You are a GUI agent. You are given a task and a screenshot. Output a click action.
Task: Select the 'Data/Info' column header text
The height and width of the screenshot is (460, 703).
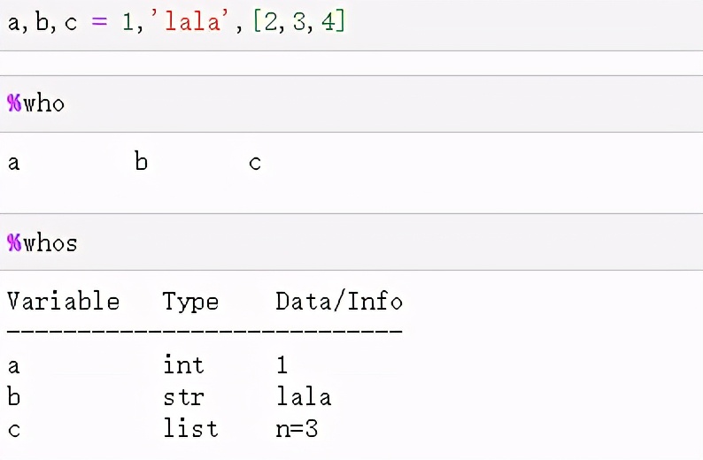(x=339, y=301)
